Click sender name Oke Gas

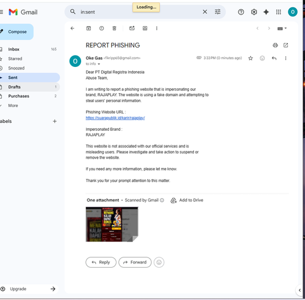tap(94, 58)
